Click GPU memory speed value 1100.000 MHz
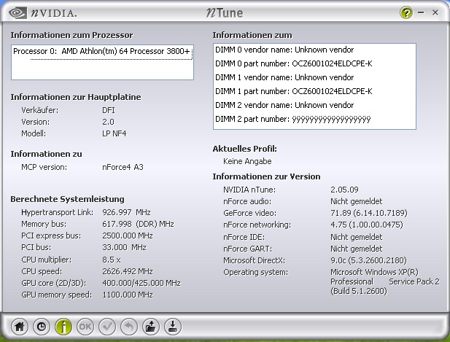The width and height of the screenshot is (450, 342). coord(128,295)
